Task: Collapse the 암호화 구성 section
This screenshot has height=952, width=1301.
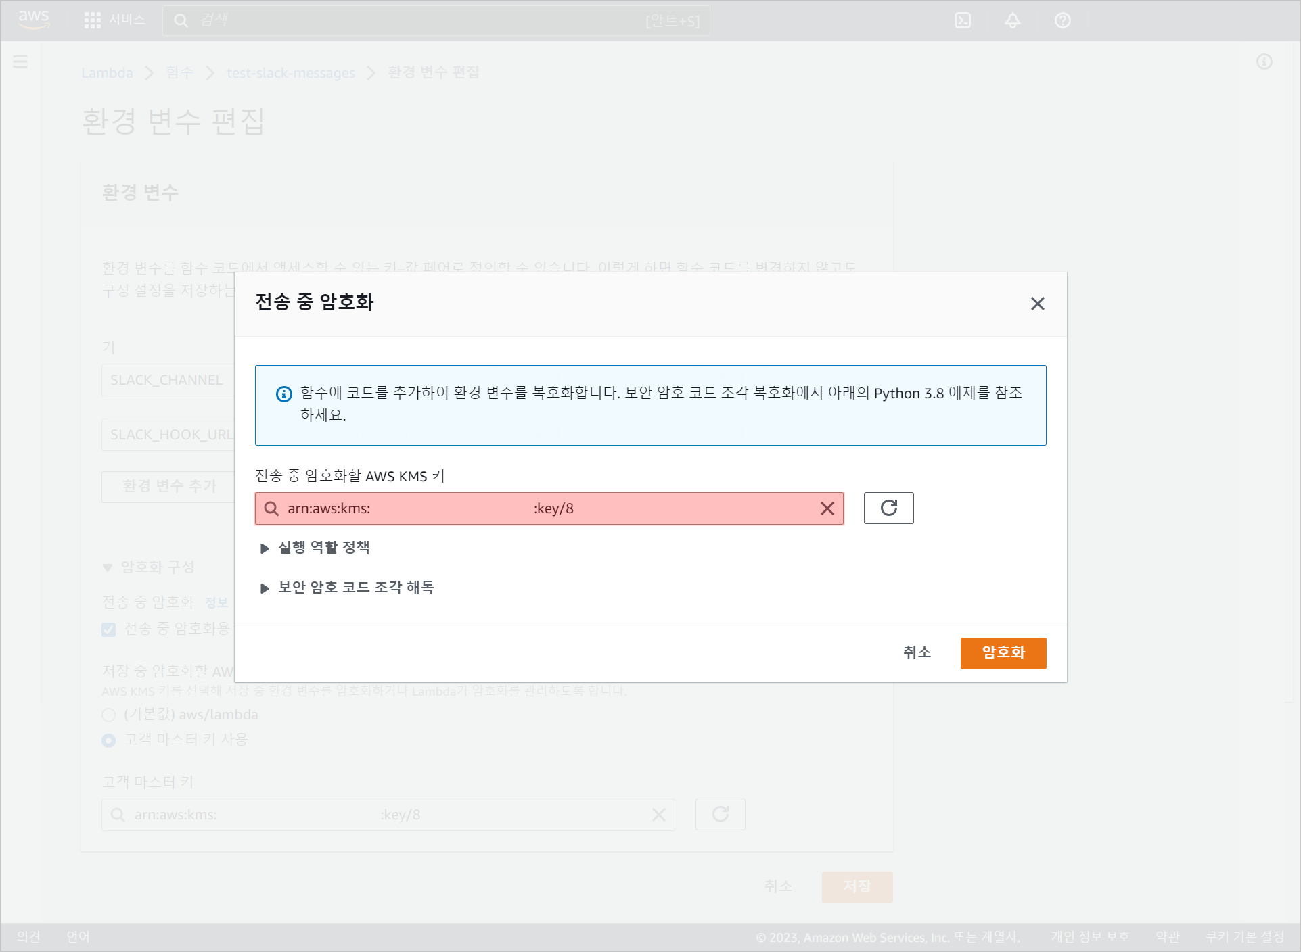Action: (x=108, y=567)
